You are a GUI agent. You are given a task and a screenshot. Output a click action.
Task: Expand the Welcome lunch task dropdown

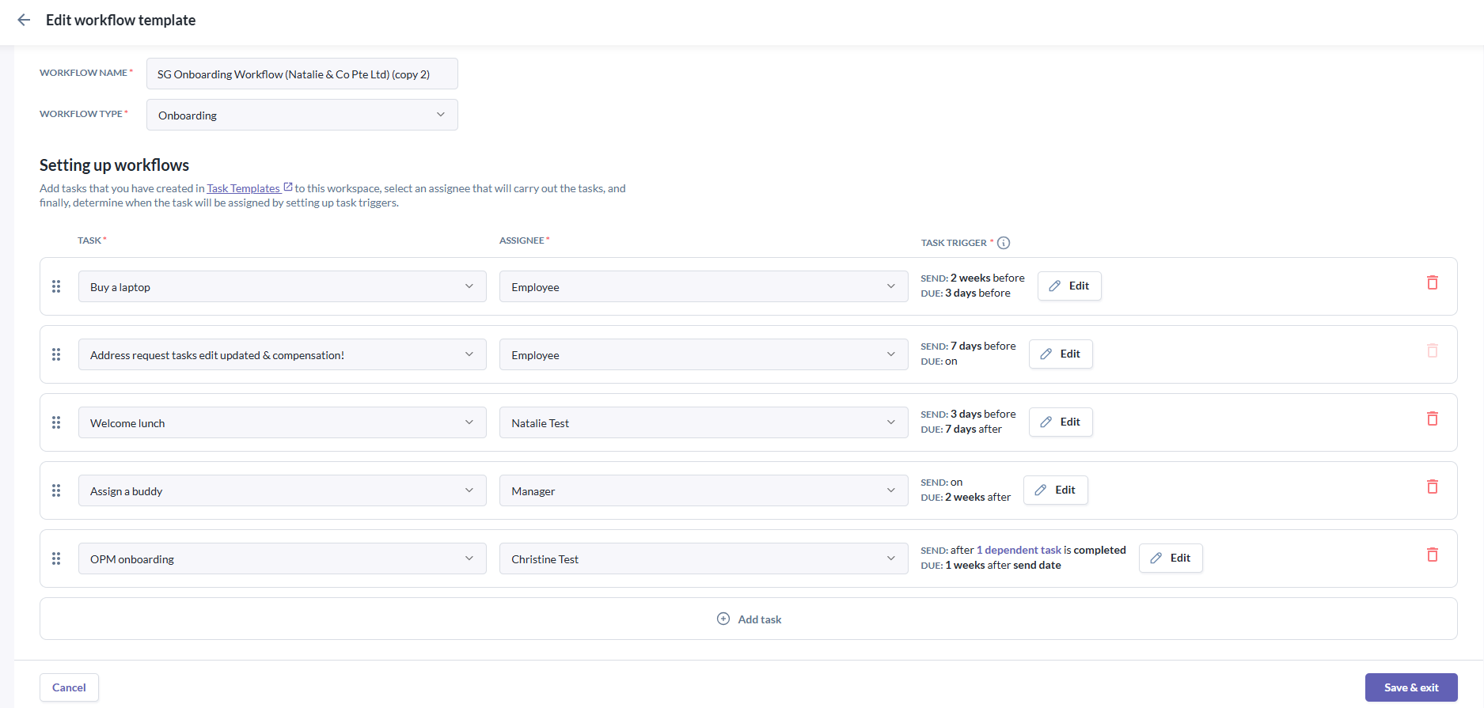click(x=283, y=422)
